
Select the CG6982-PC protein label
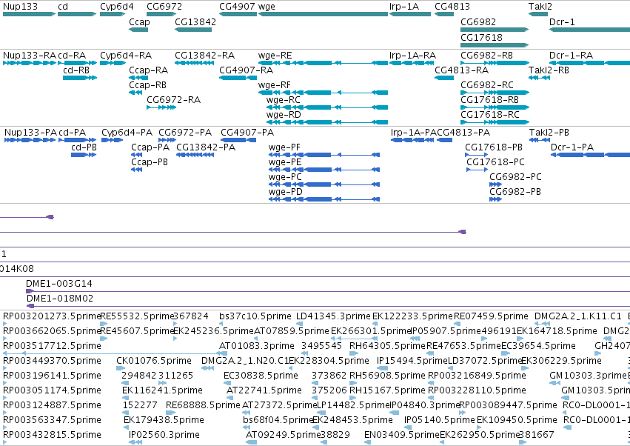pyautogui.click(x=515, y=177)
